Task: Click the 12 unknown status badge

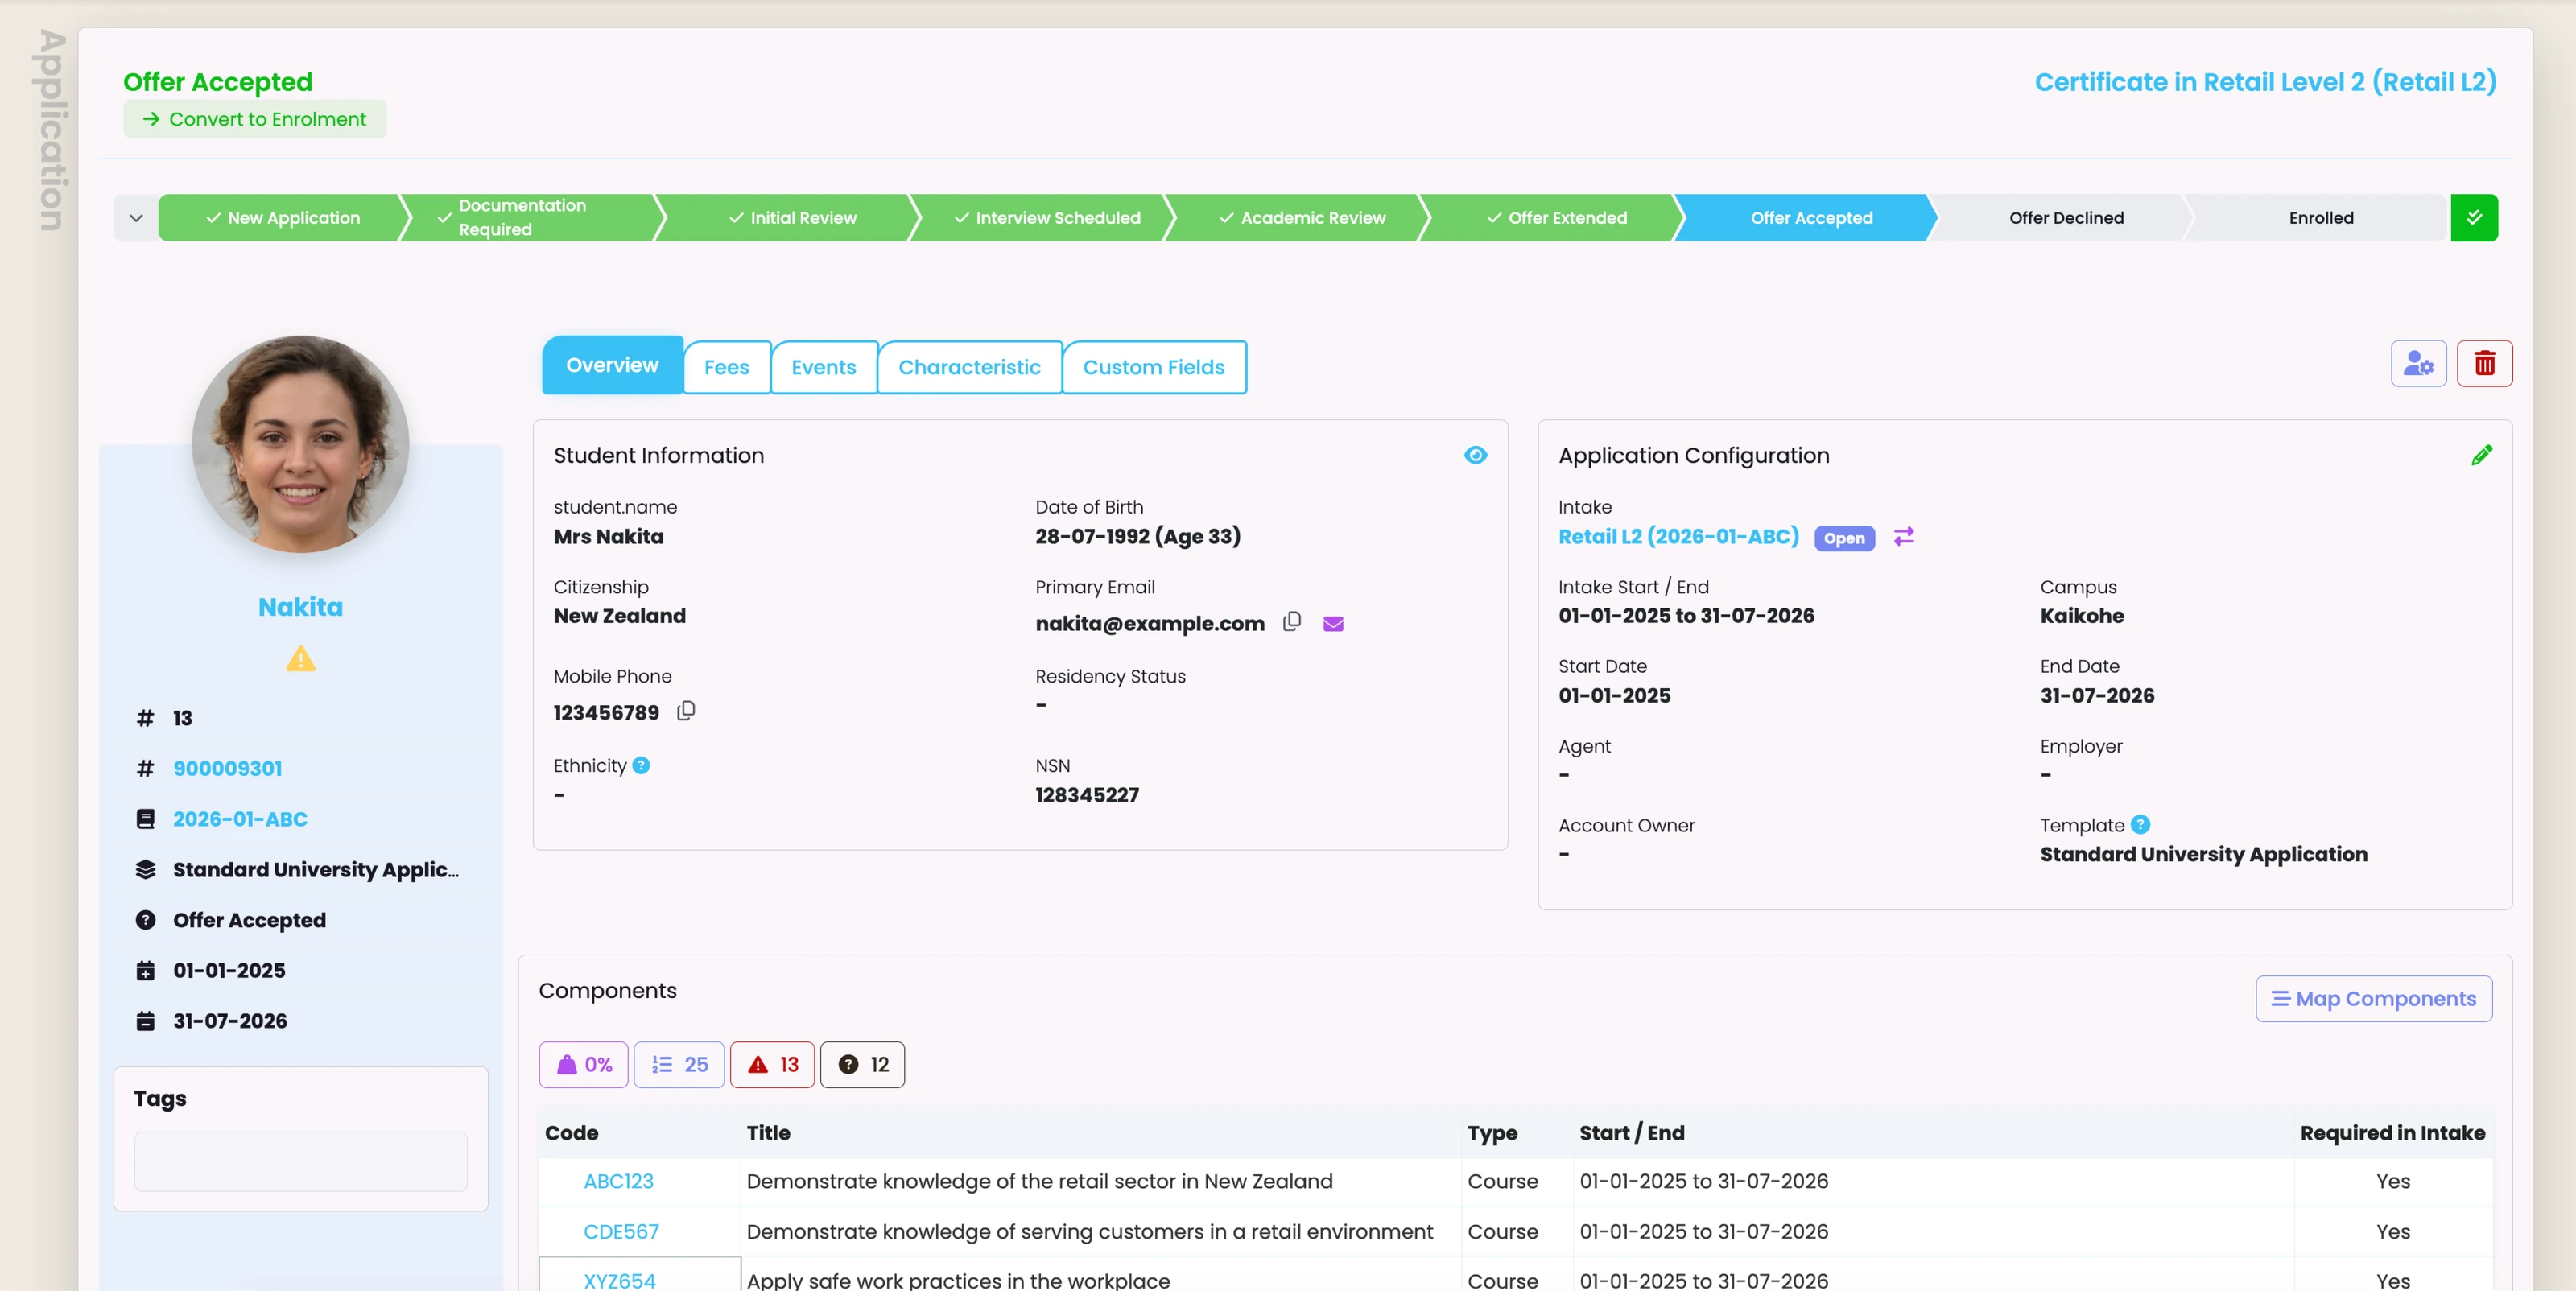Action: 862,1064
